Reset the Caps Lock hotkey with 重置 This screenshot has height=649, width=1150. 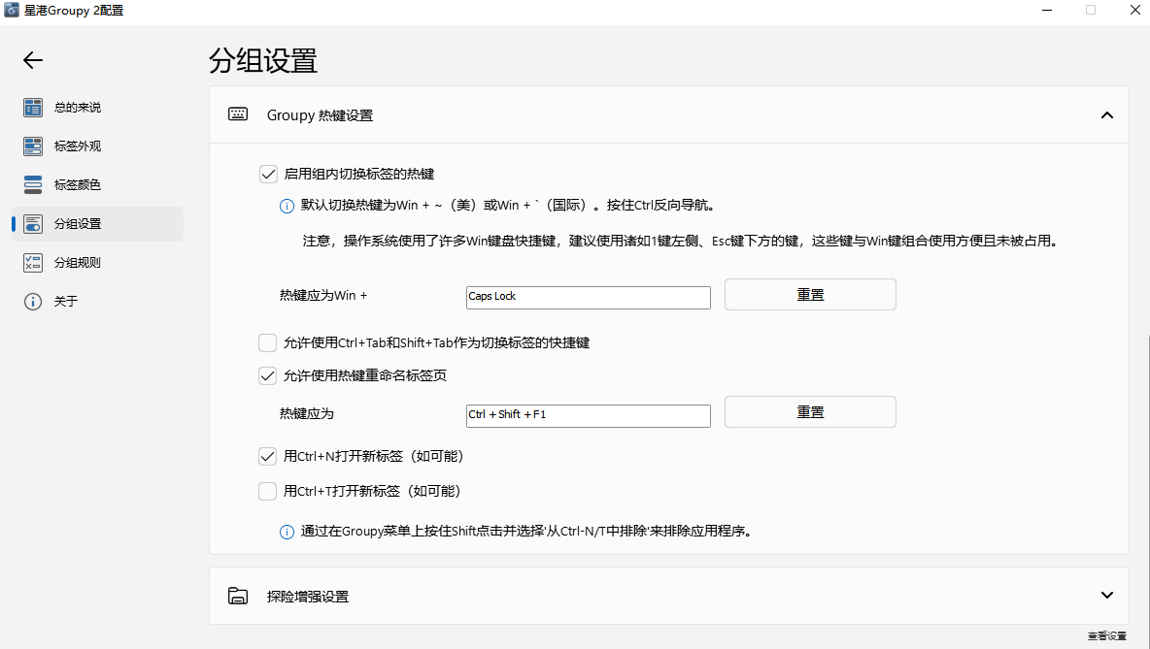(810, 295)
